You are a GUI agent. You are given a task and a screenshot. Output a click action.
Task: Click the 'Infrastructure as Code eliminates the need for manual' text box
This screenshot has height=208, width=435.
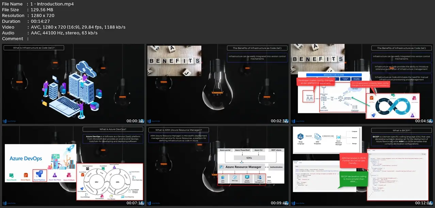(x=402, y=78)
